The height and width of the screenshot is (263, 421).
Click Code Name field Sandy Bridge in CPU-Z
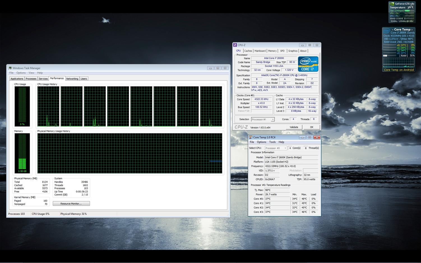coord(263,62)
